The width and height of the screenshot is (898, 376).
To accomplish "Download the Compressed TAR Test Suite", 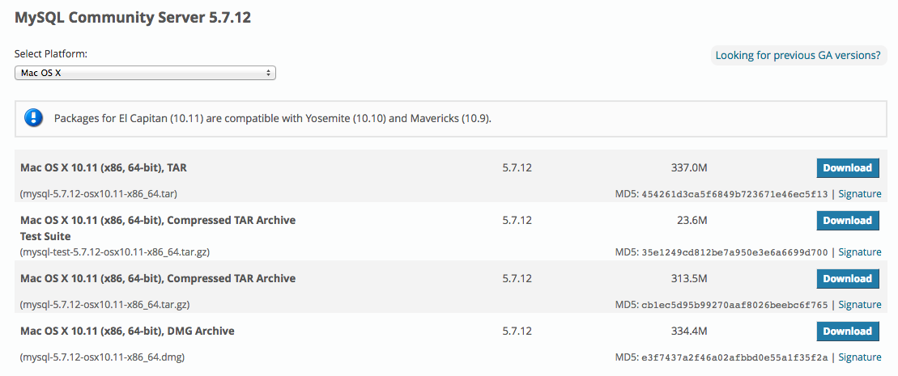I will point(847,220).
